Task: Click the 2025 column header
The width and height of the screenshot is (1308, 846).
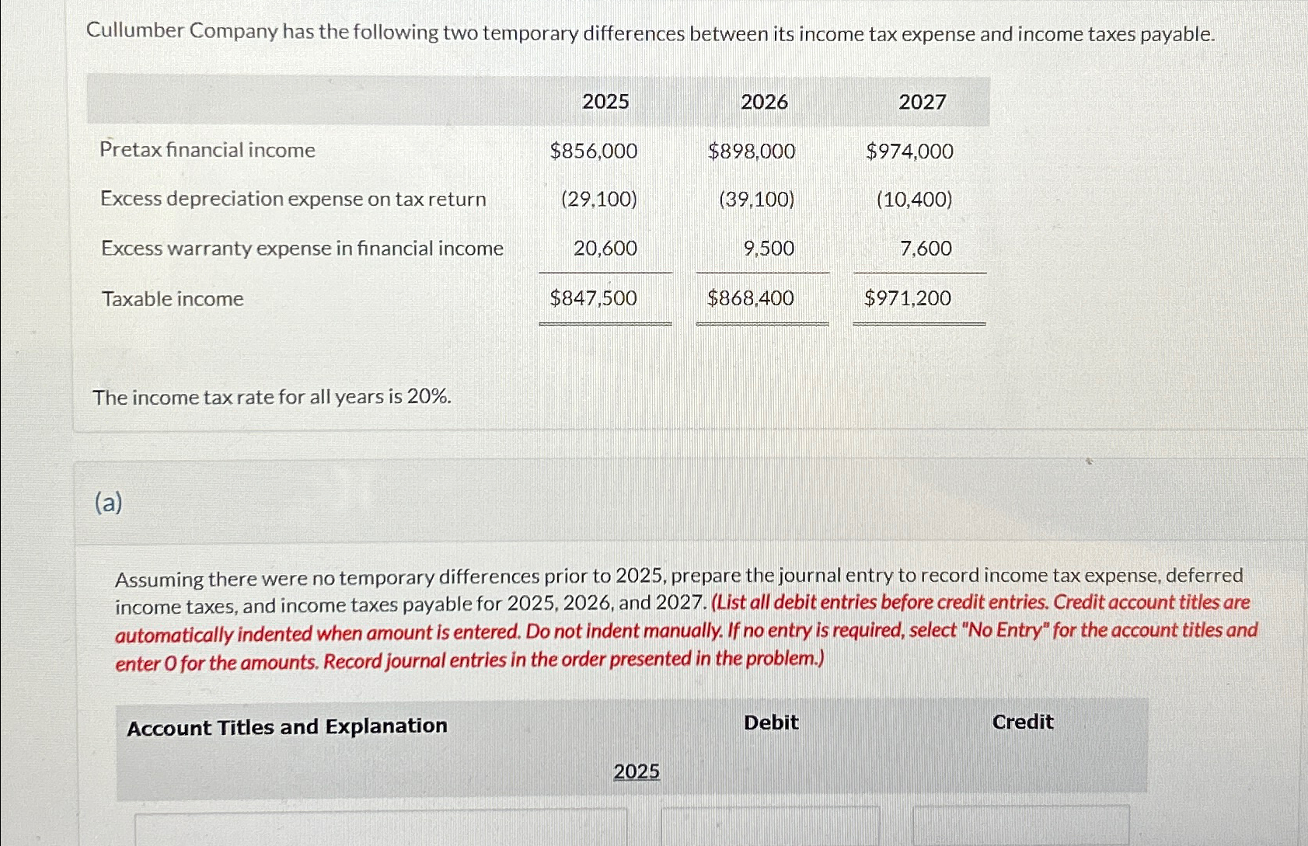Action: point(605,101)
